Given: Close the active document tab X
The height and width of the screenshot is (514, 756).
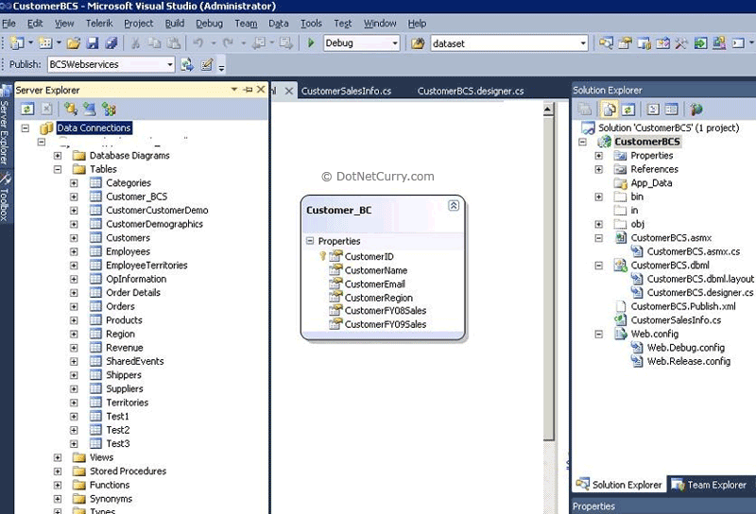Looking at the screenshot, I should tap(289, 91).
